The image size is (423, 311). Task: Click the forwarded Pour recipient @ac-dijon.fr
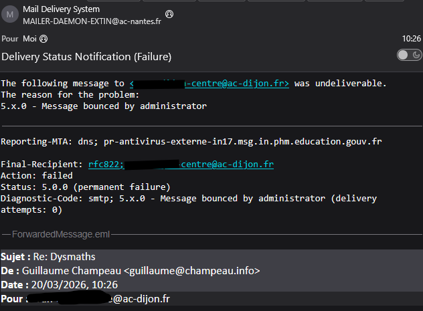[x=99, y=299]
